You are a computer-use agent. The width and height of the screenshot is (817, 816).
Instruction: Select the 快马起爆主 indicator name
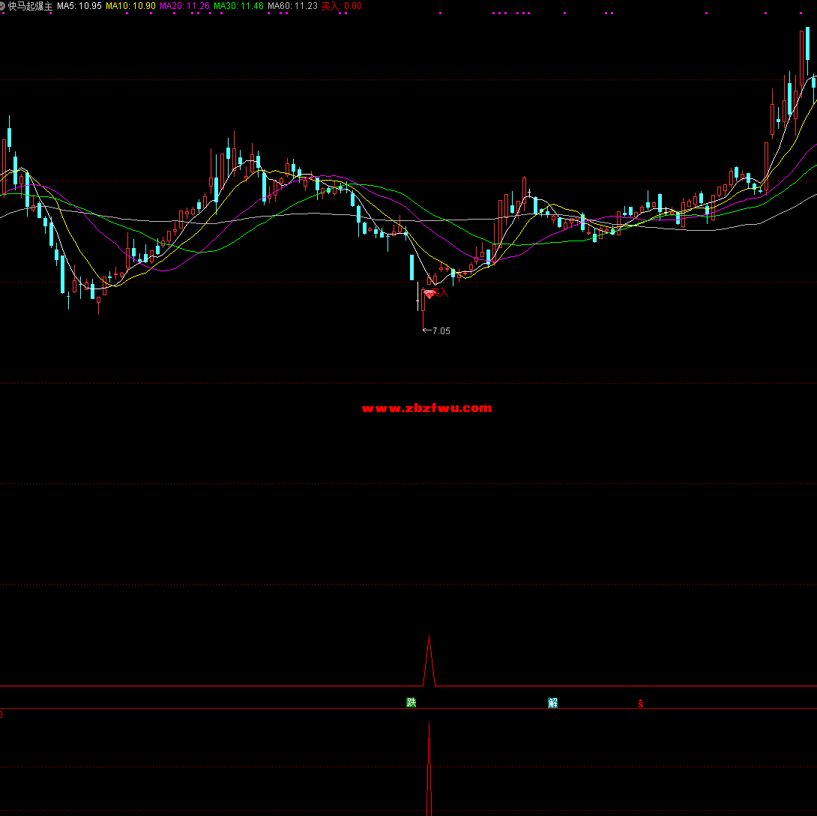tap(30, 6)
